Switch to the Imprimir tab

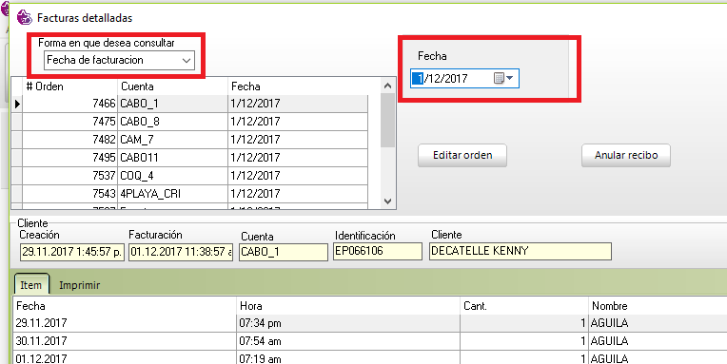79,285
